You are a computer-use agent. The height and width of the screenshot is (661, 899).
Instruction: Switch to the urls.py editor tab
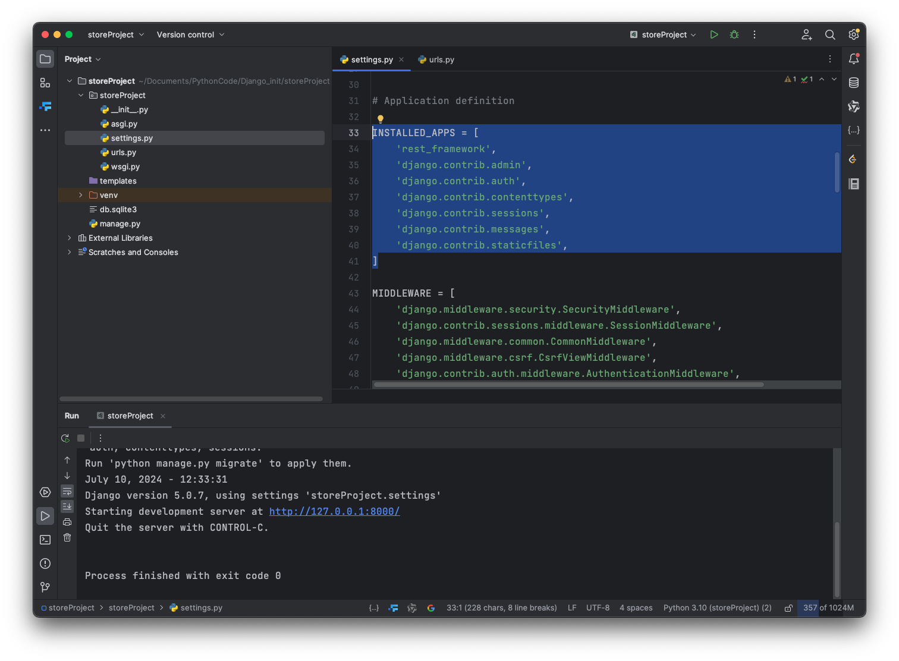[436, 59]
